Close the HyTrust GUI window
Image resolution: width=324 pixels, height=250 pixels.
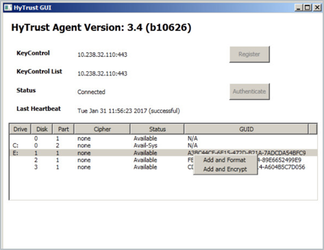(x=317, y=8)
